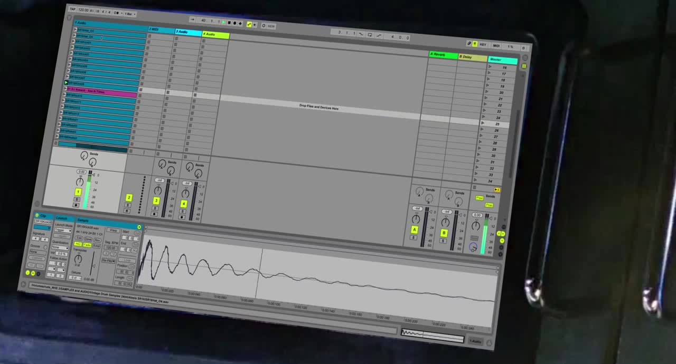Open the global quantization 1 Bar dropdown
Screen dimensions: 676x364
[130, 14]
